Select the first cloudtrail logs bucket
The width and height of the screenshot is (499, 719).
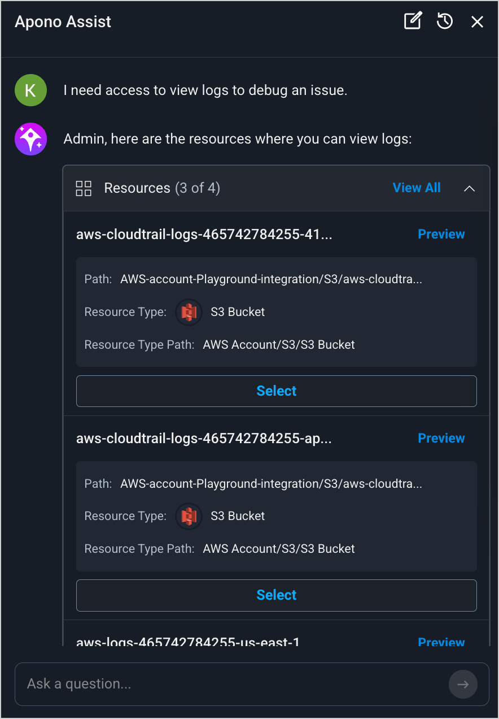tap(277, 391)
